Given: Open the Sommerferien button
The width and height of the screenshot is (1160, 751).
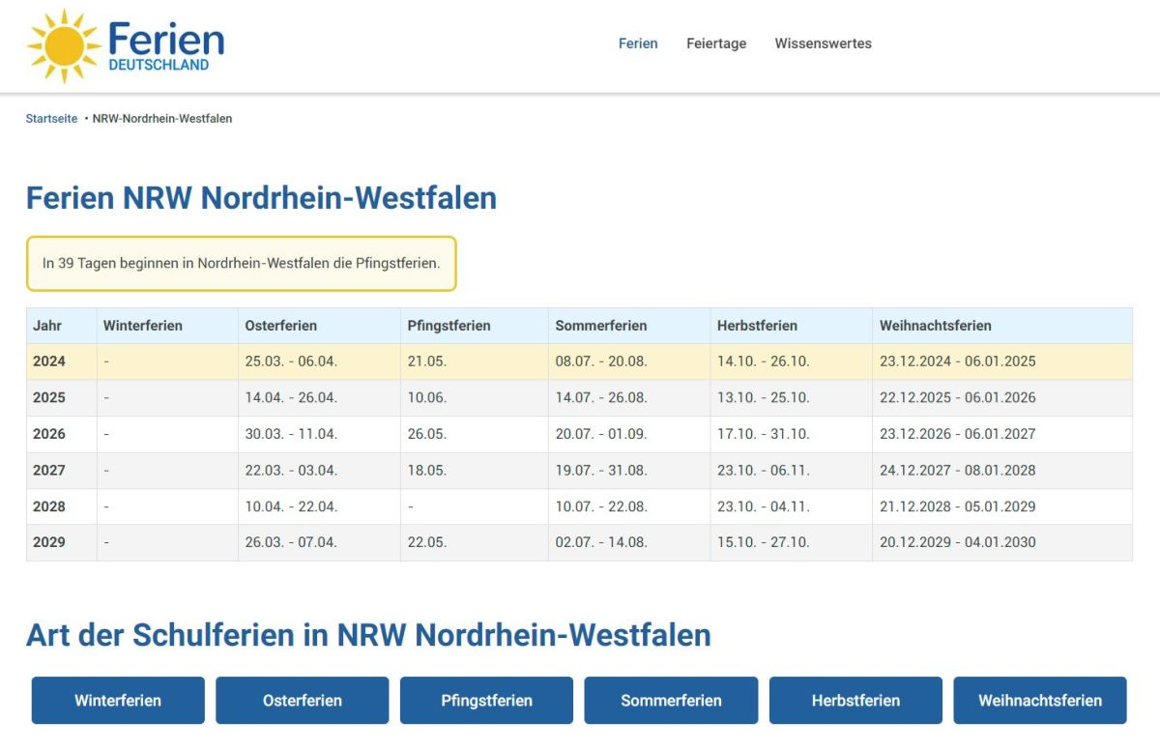Looking at the screenshot, I should point(671,700).
